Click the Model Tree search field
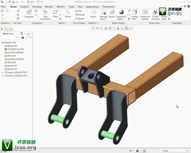 point(9,38)
